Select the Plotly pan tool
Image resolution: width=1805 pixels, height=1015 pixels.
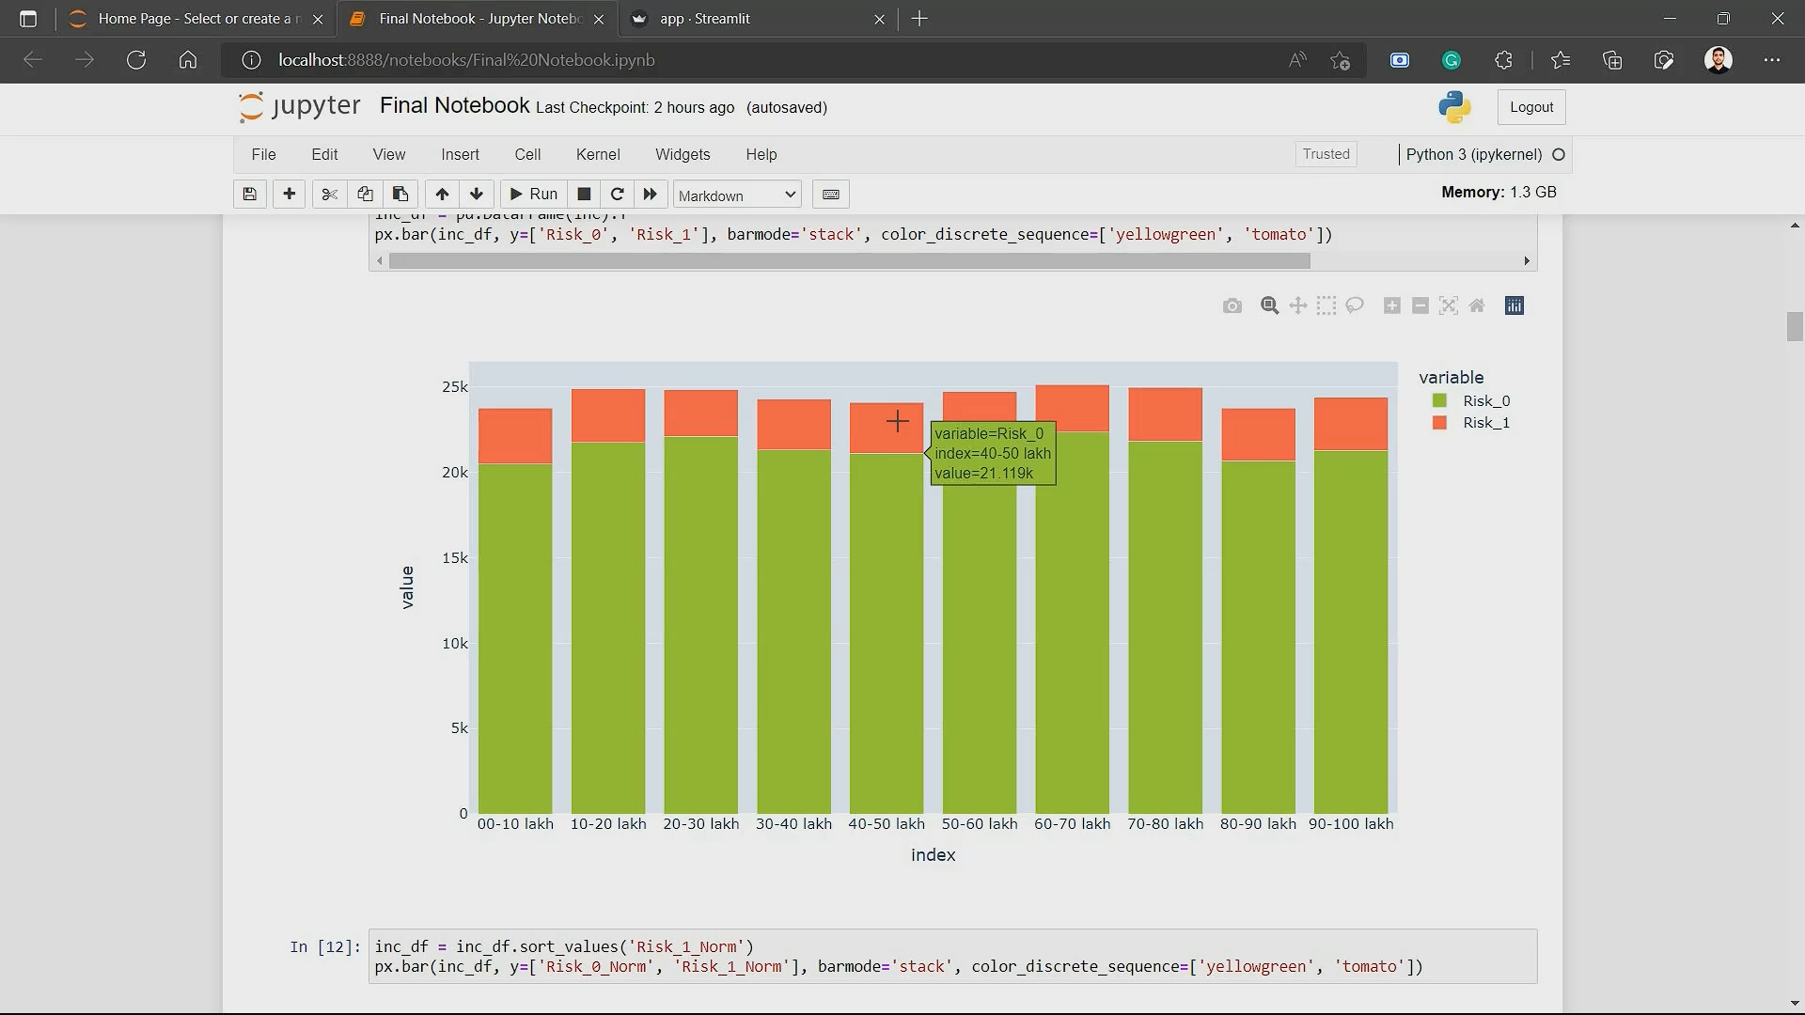pos(1297,306)
